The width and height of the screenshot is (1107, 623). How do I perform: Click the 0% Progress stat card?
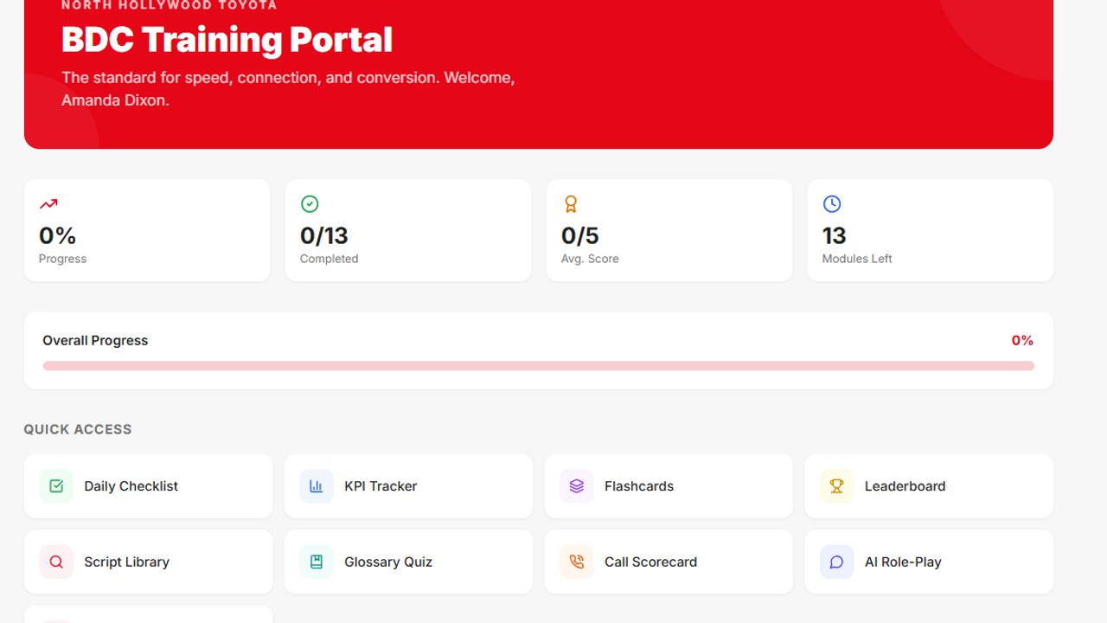click(147, 230)
